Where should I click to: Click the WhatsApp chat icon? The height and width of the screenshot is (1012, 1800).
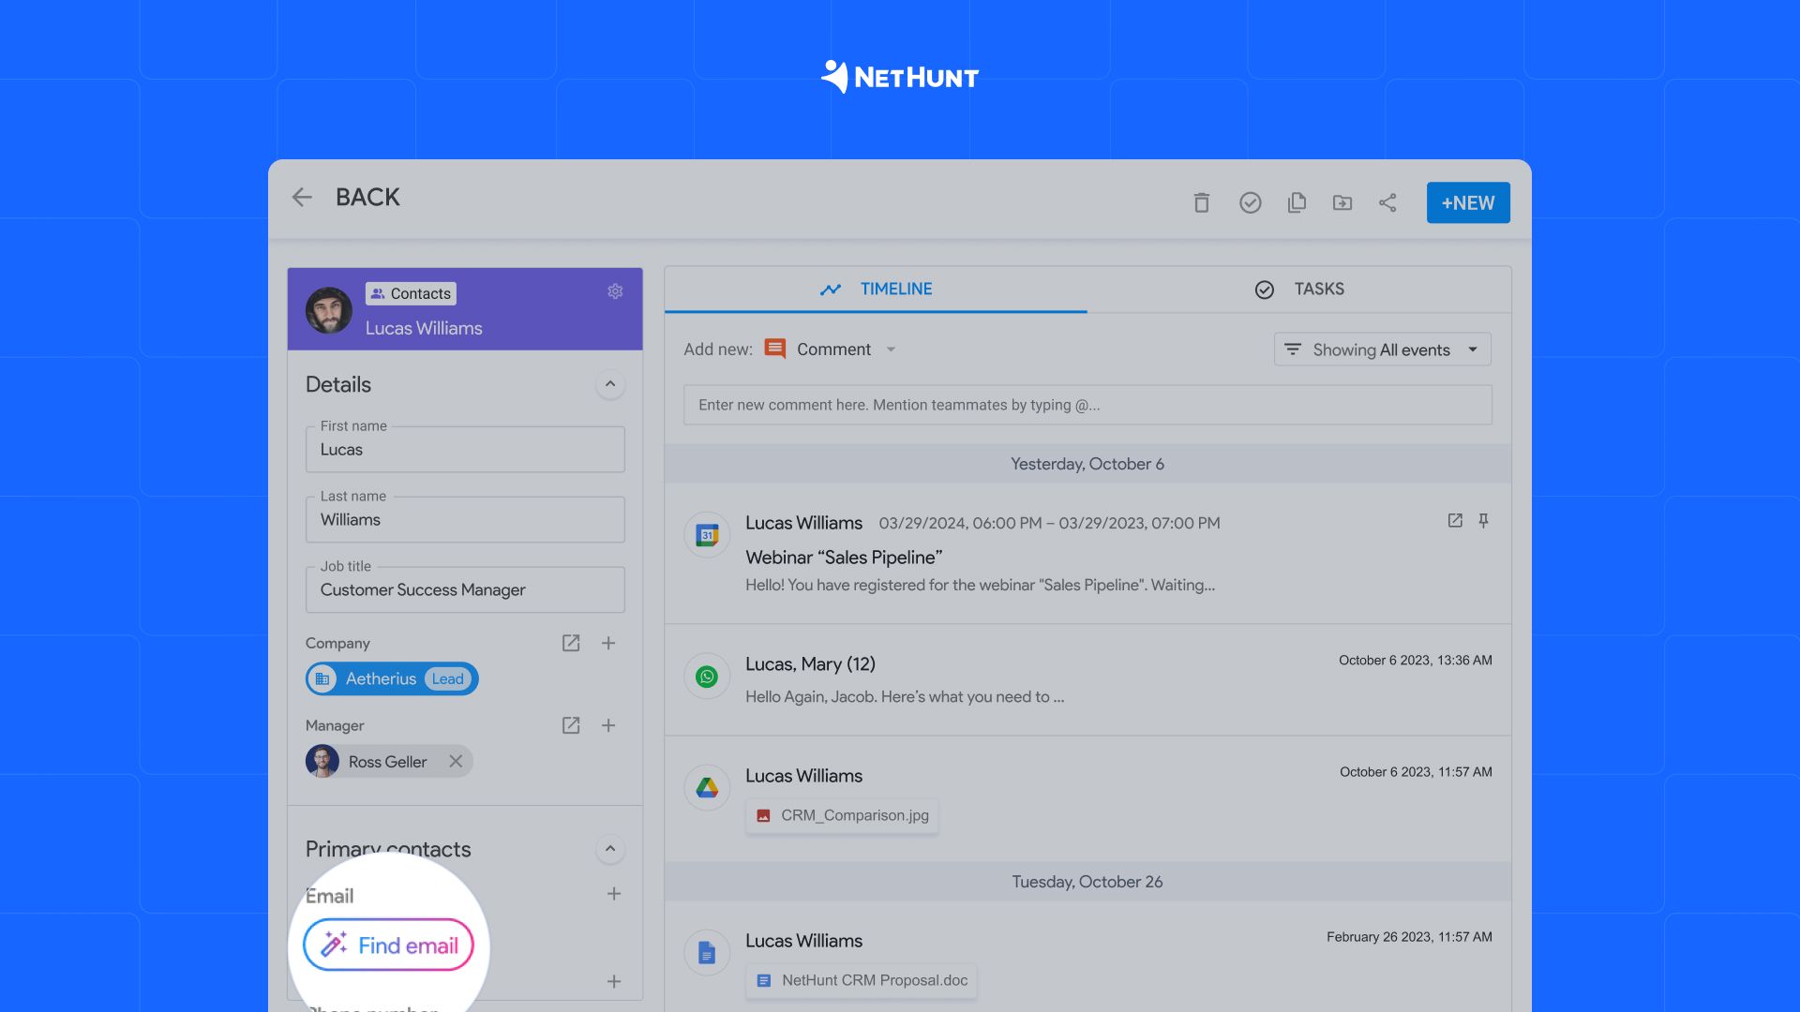tap(707, 677)
